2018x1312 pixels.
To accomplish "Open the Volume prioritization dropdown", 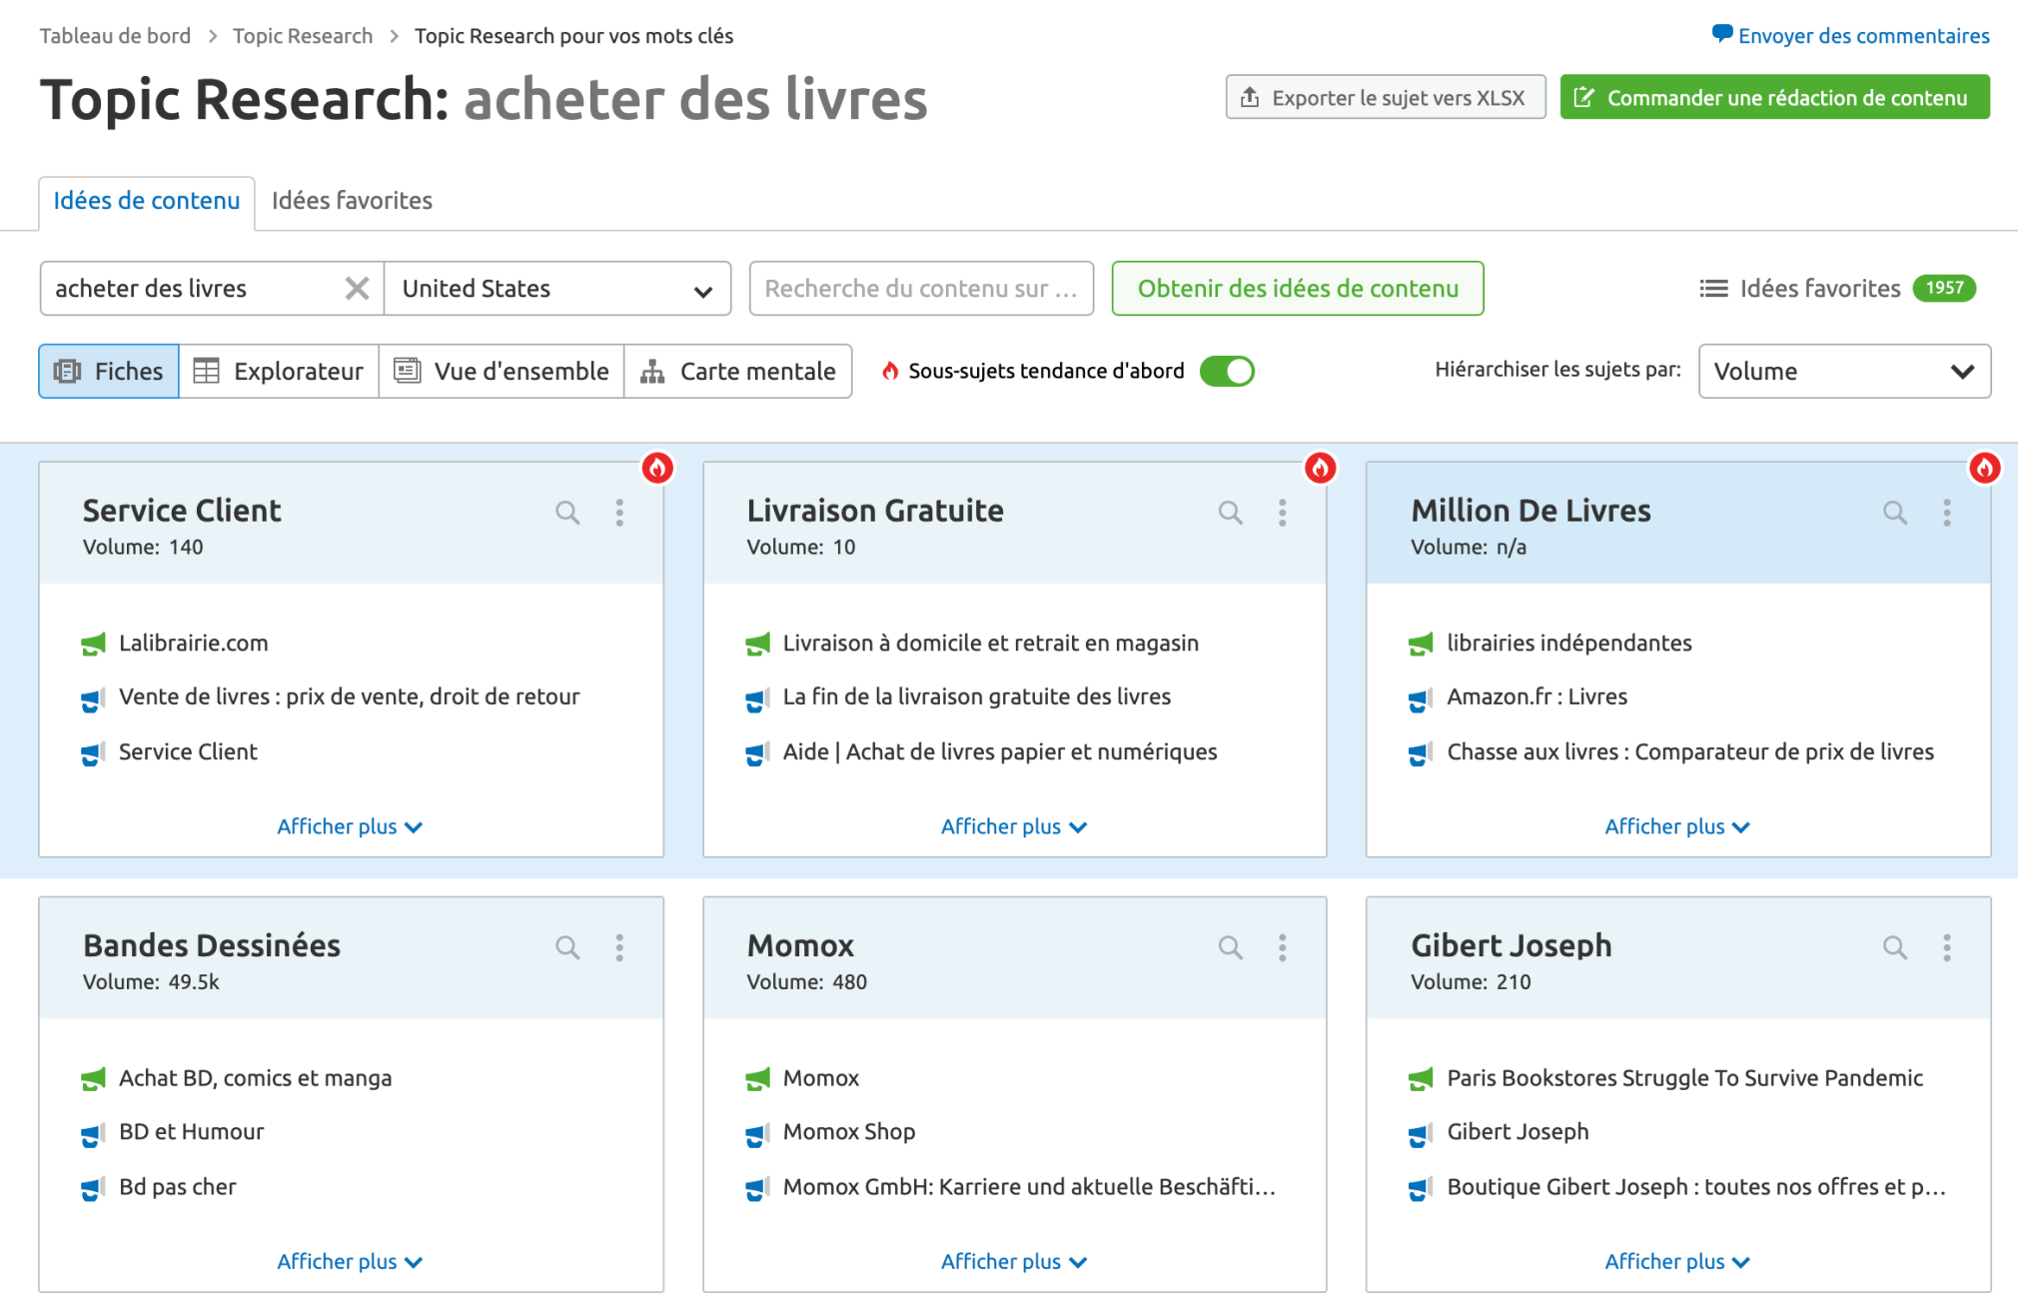I will (1843, 371).
